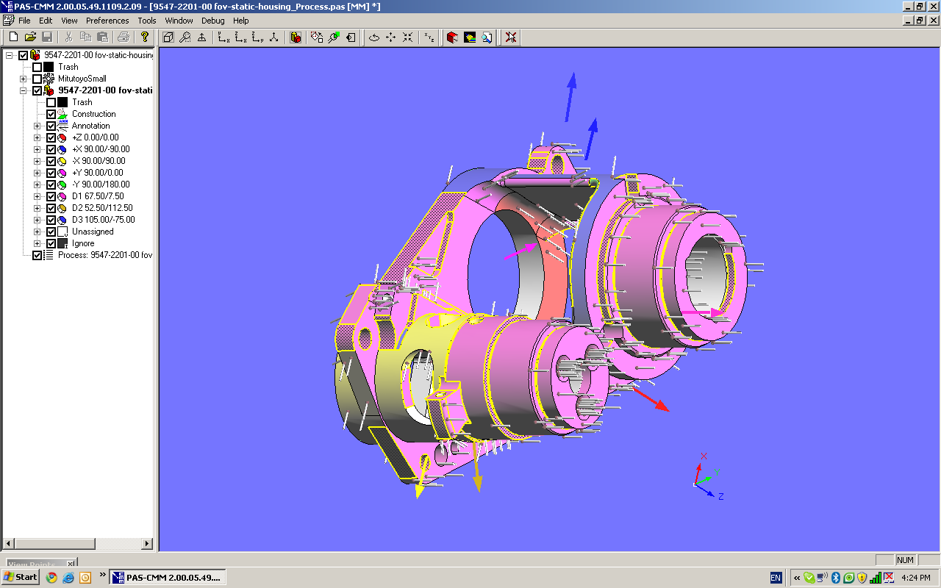Open the Edit menu
This screenshot has height=588, width=941.
(46, 21)
